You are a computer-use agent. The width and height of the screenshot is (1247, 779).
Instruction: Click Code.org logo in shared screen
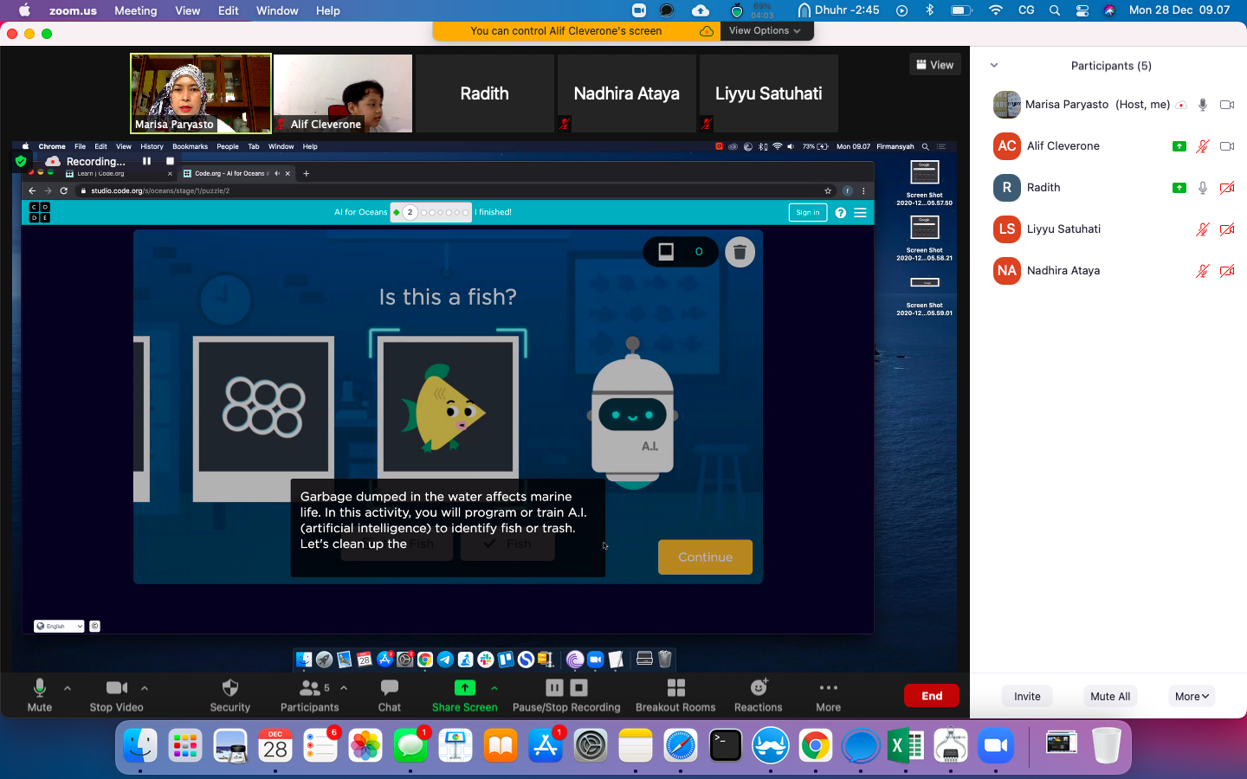click(40, 212)
